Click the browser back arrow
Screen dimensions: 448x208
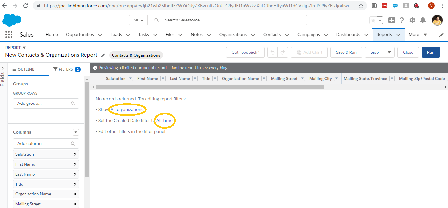pos(5,6)
